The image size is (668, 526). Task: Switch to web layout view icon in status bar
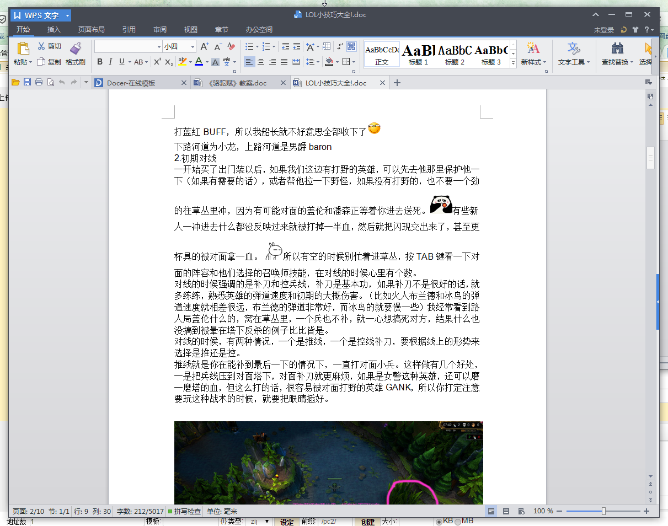coord(521,511)
